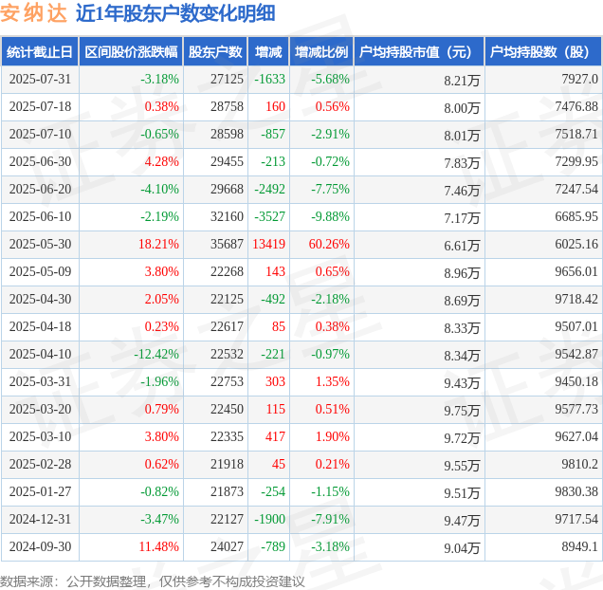
Task: Click average shares value 9830.38
Action: (576, 492)
